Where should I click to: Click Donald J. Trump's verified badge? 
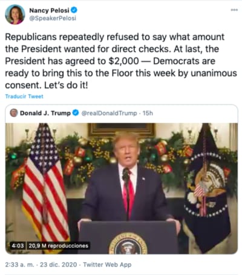point(76,113)
